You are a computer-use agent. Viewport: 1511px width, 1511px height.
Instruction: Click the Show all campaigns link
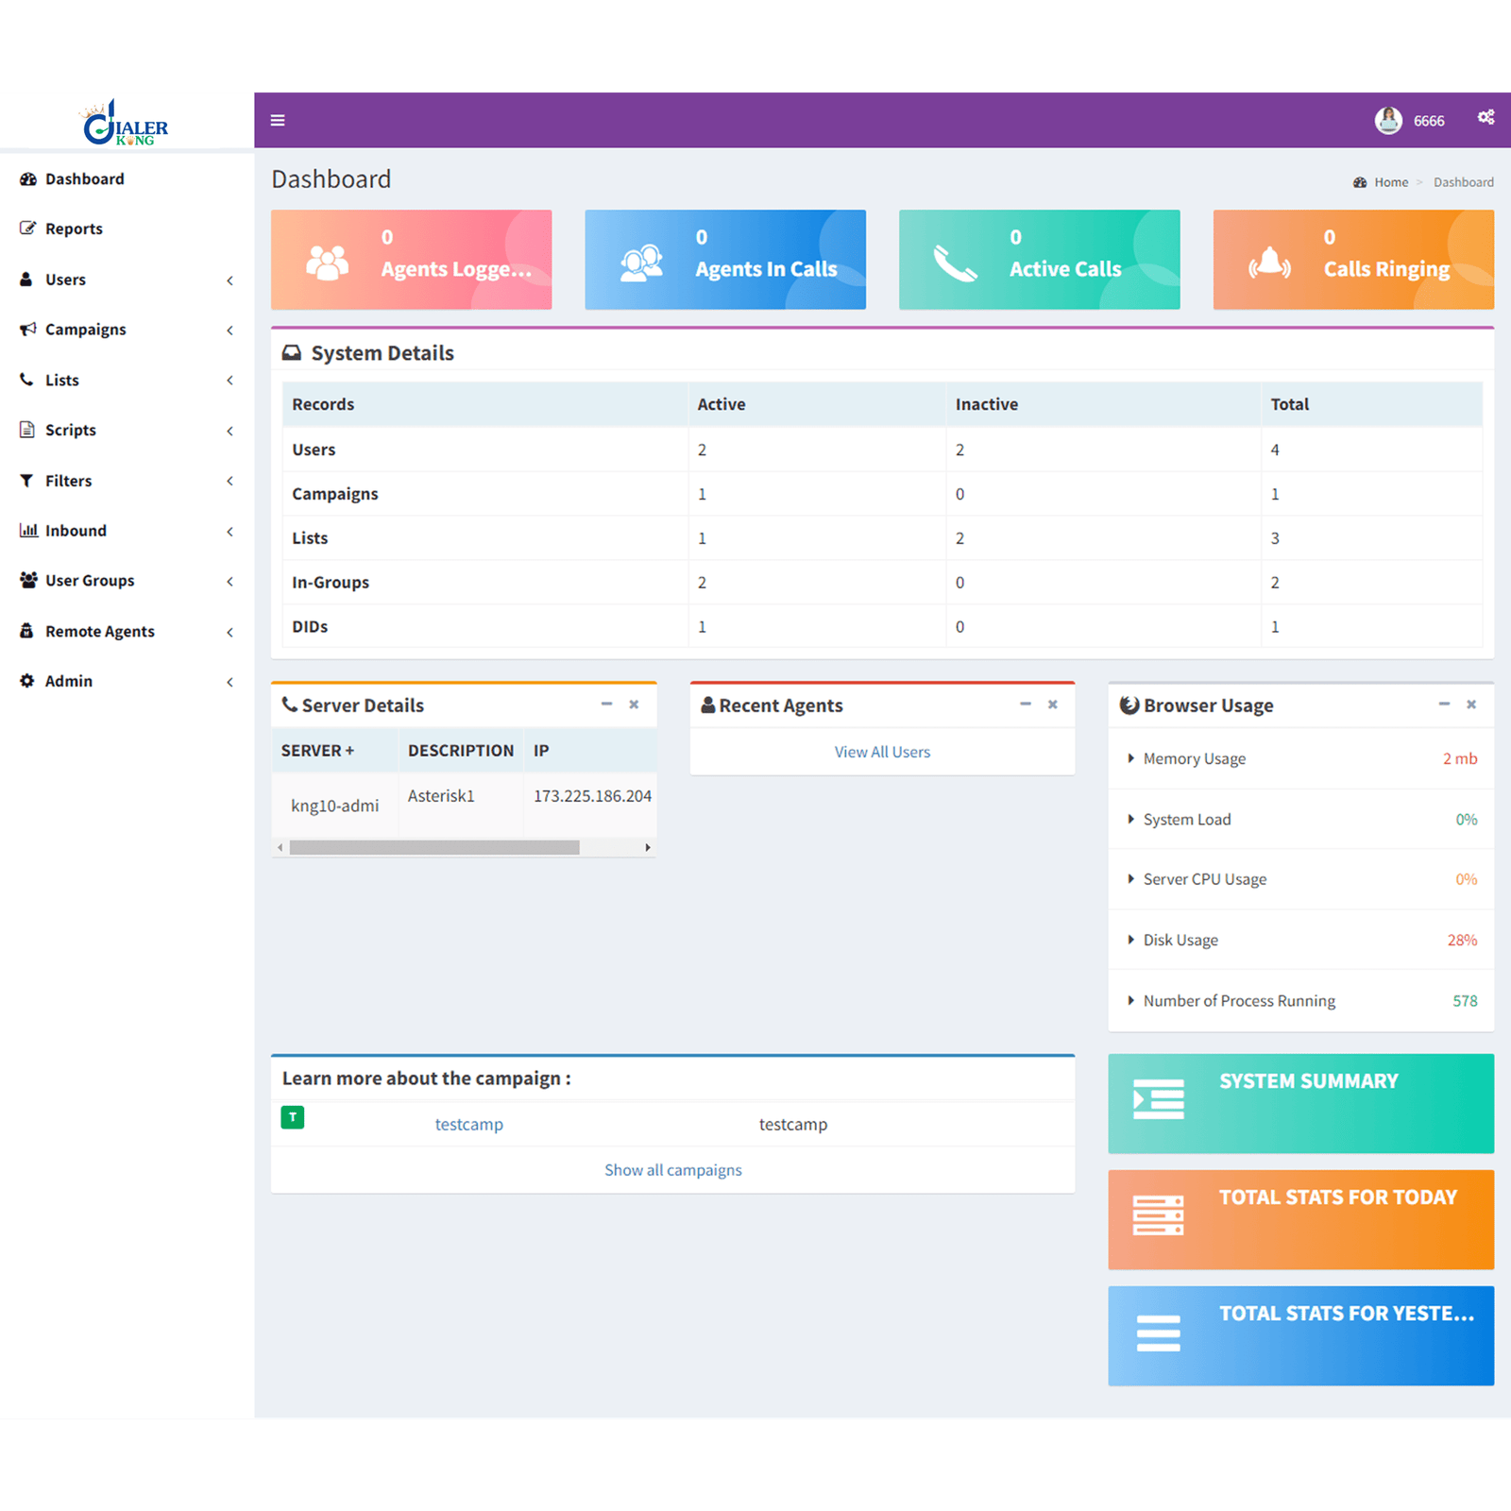click(672, 1169)
